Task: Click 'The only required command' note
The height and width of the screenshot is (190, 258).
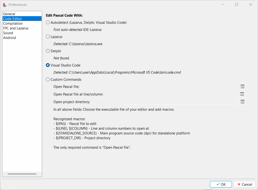Action: click(92, 147)
